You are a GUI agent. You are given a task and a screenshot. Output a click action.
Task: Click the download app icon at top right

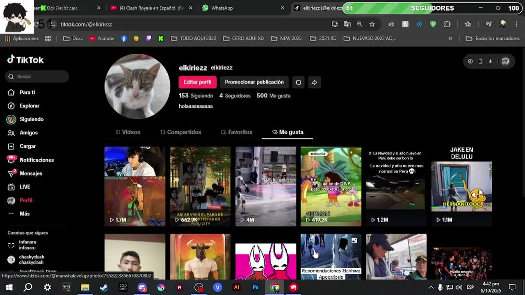[490, 61]
